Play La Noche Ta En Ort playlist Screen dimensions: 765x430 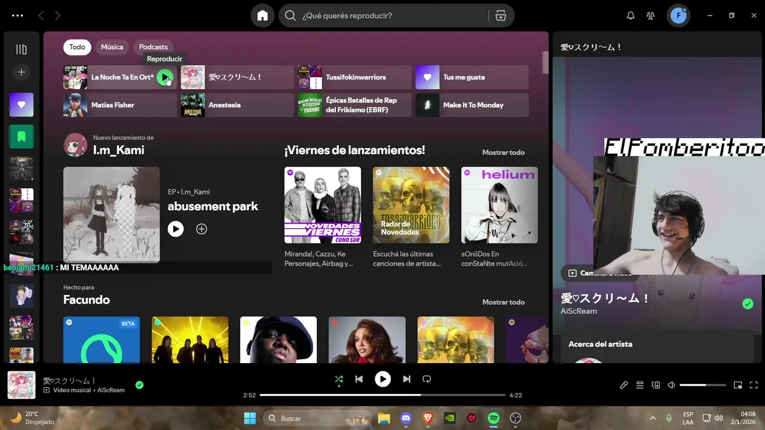point(165,77)
